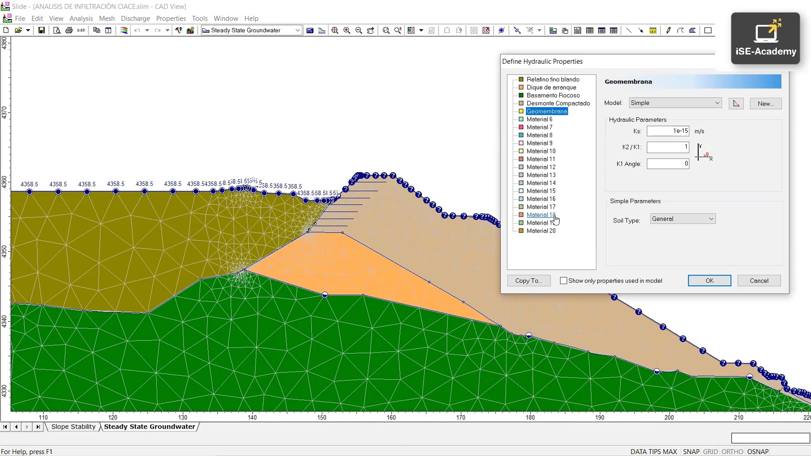This screenshot has height=456, width=811.
Task: Click the 1:10 scale icon
Action: (81, 30)
